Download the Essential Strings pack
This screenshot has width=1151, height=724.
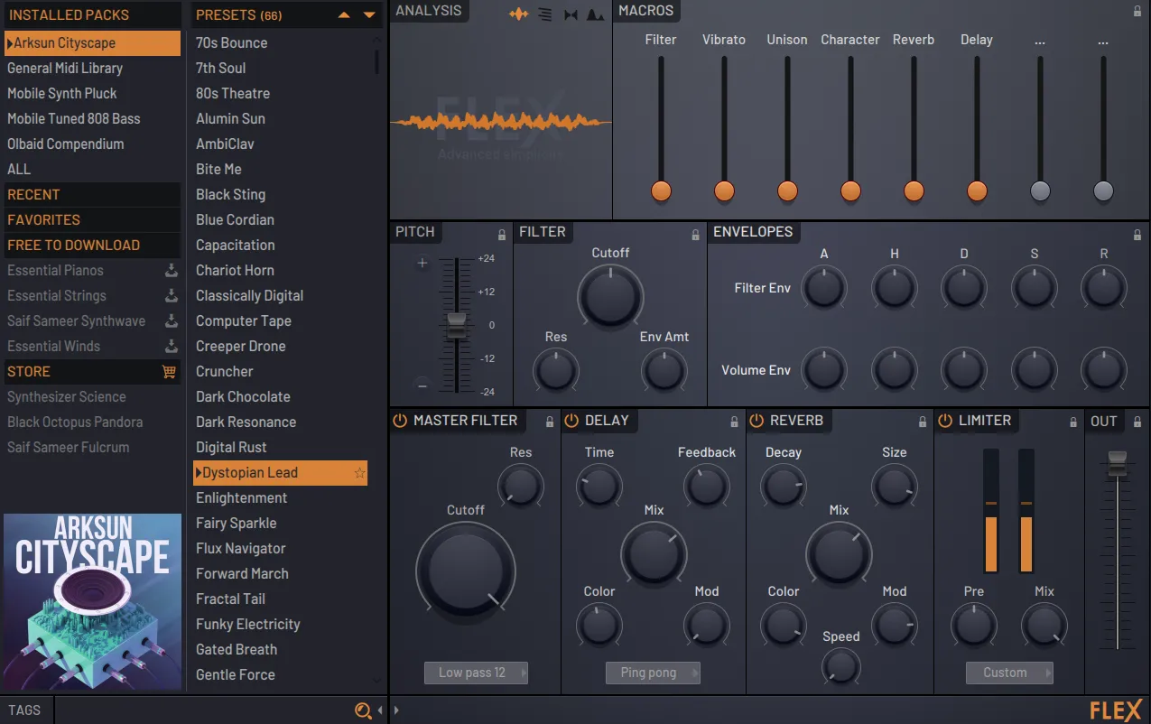(171, 295)
